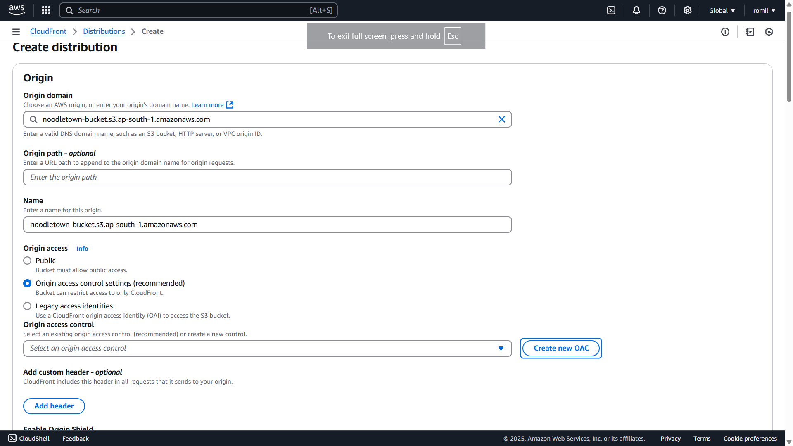The width and height of the screenshot is (793, 446).
Task: Select Origin access control settings option
Action: coord(27,283)
